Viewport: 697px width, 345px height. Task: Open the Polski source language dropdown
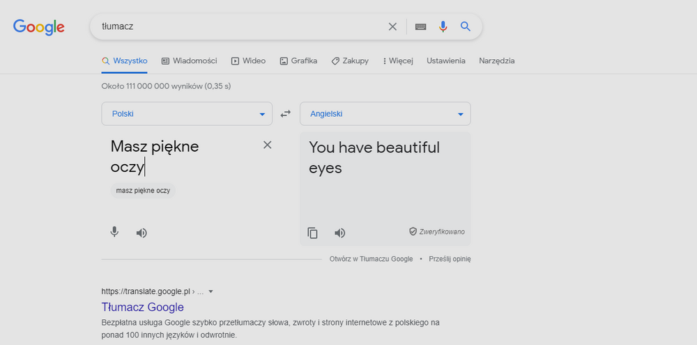point(187,114)
